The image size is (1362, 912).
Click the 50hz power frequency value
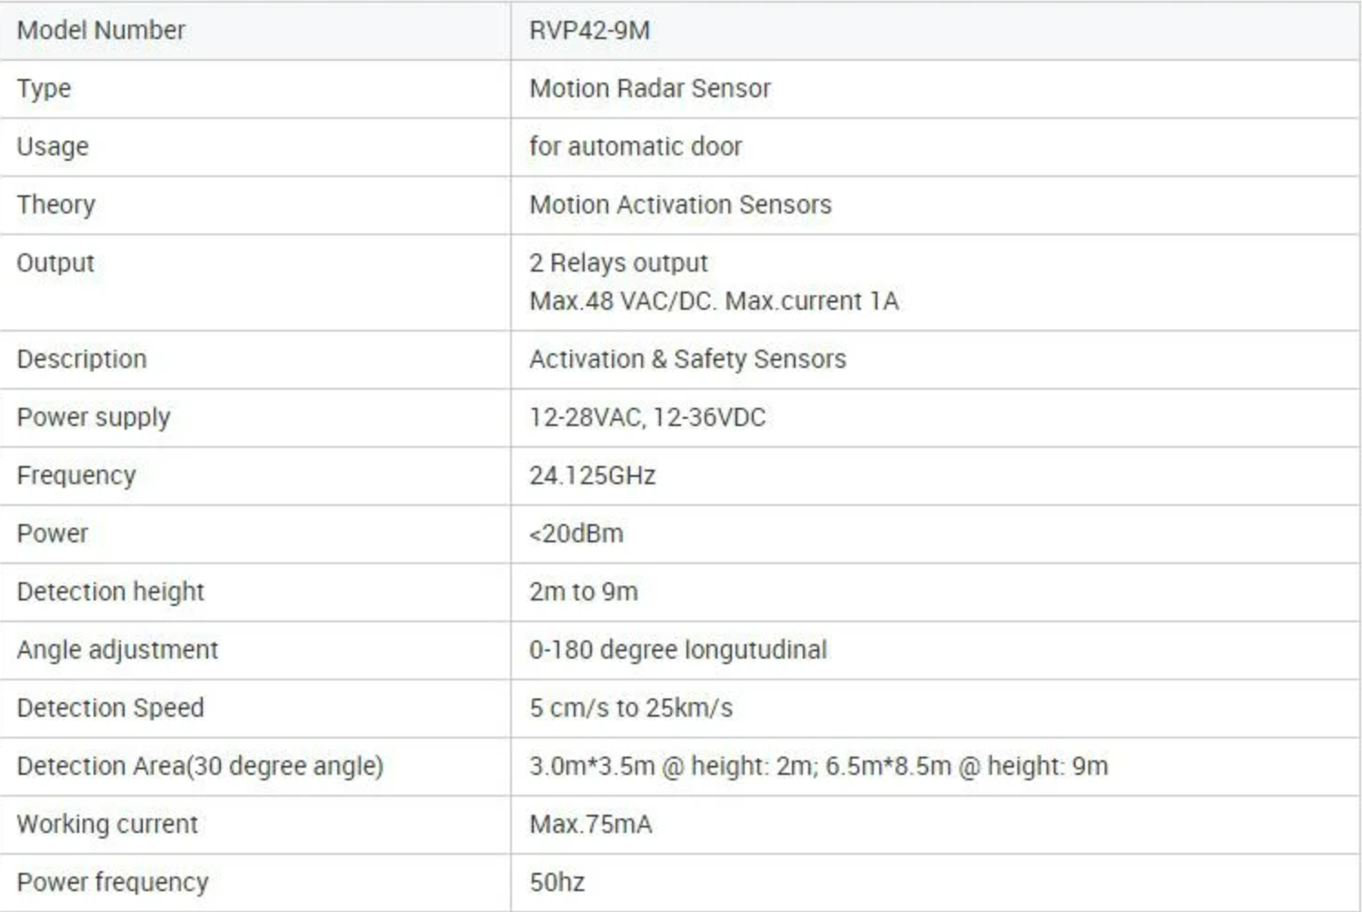click(557, 883)
